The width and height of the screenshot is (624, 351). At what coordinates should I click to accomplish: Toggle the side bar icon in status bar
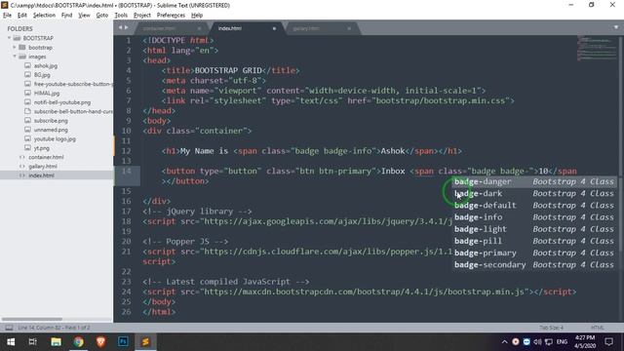[9, 328]
